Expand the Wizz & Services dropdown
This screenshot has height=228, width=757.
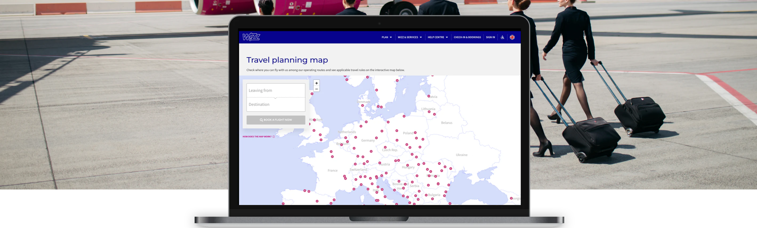(410, 37)
